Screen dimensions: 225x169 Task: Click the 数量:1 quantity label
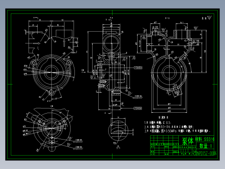pyautogui.click(x=206, y=146)
